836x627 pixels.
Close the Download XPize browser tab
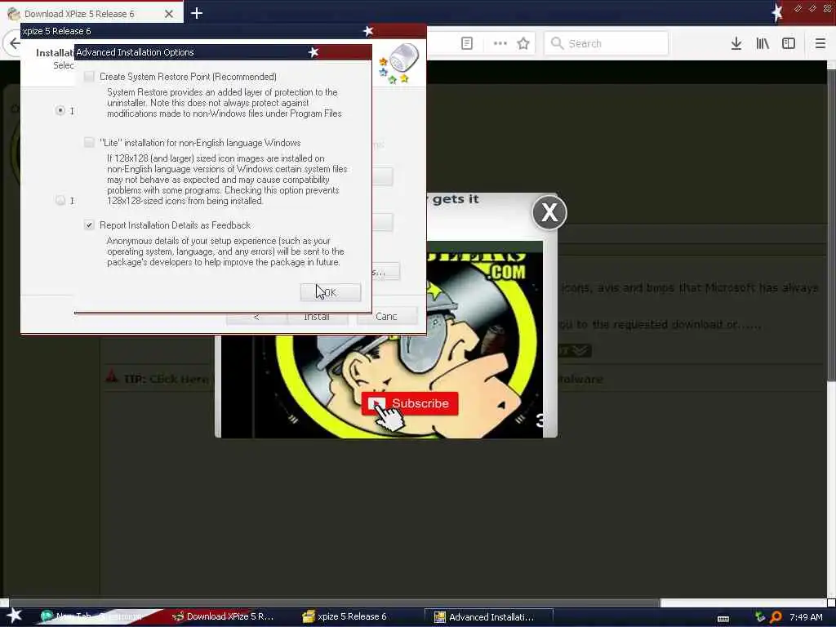pyautogui.click(x=169, y=14)
